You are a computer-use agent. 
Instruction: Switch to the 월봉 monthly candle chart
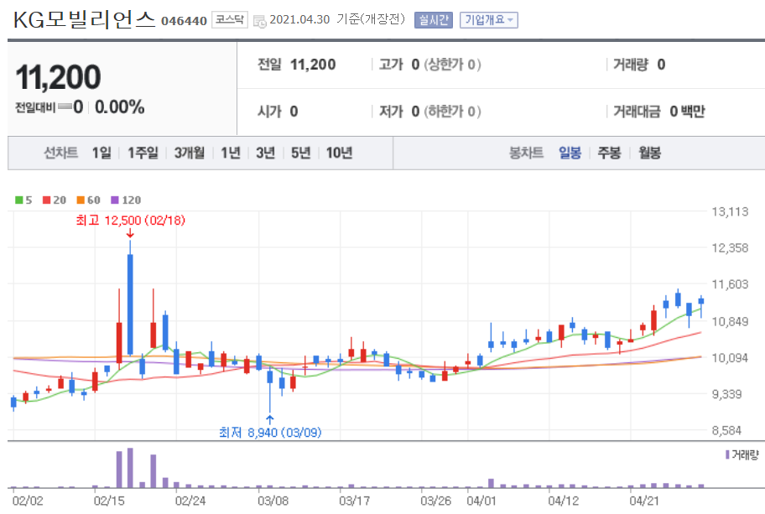650,153
